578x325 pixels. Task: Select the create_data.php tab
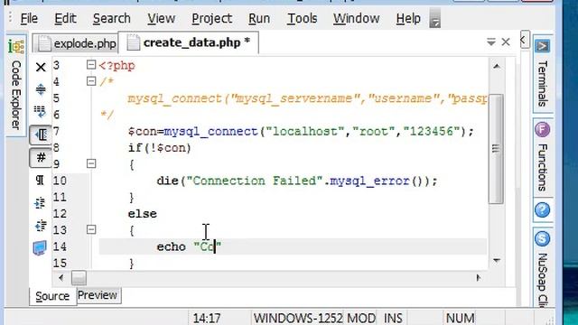189,42
